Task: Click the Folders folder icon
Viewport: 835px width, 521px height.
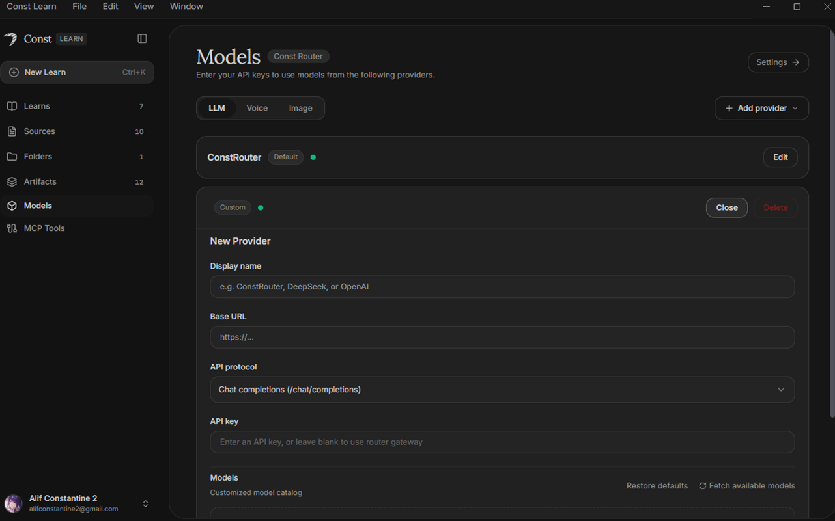Action: click(12, 157)
